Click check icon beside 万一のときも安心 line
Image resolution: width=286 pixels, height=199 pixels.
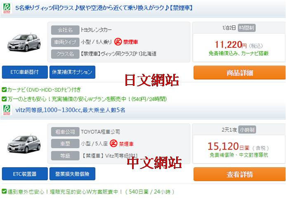click(x=4, y=99)
